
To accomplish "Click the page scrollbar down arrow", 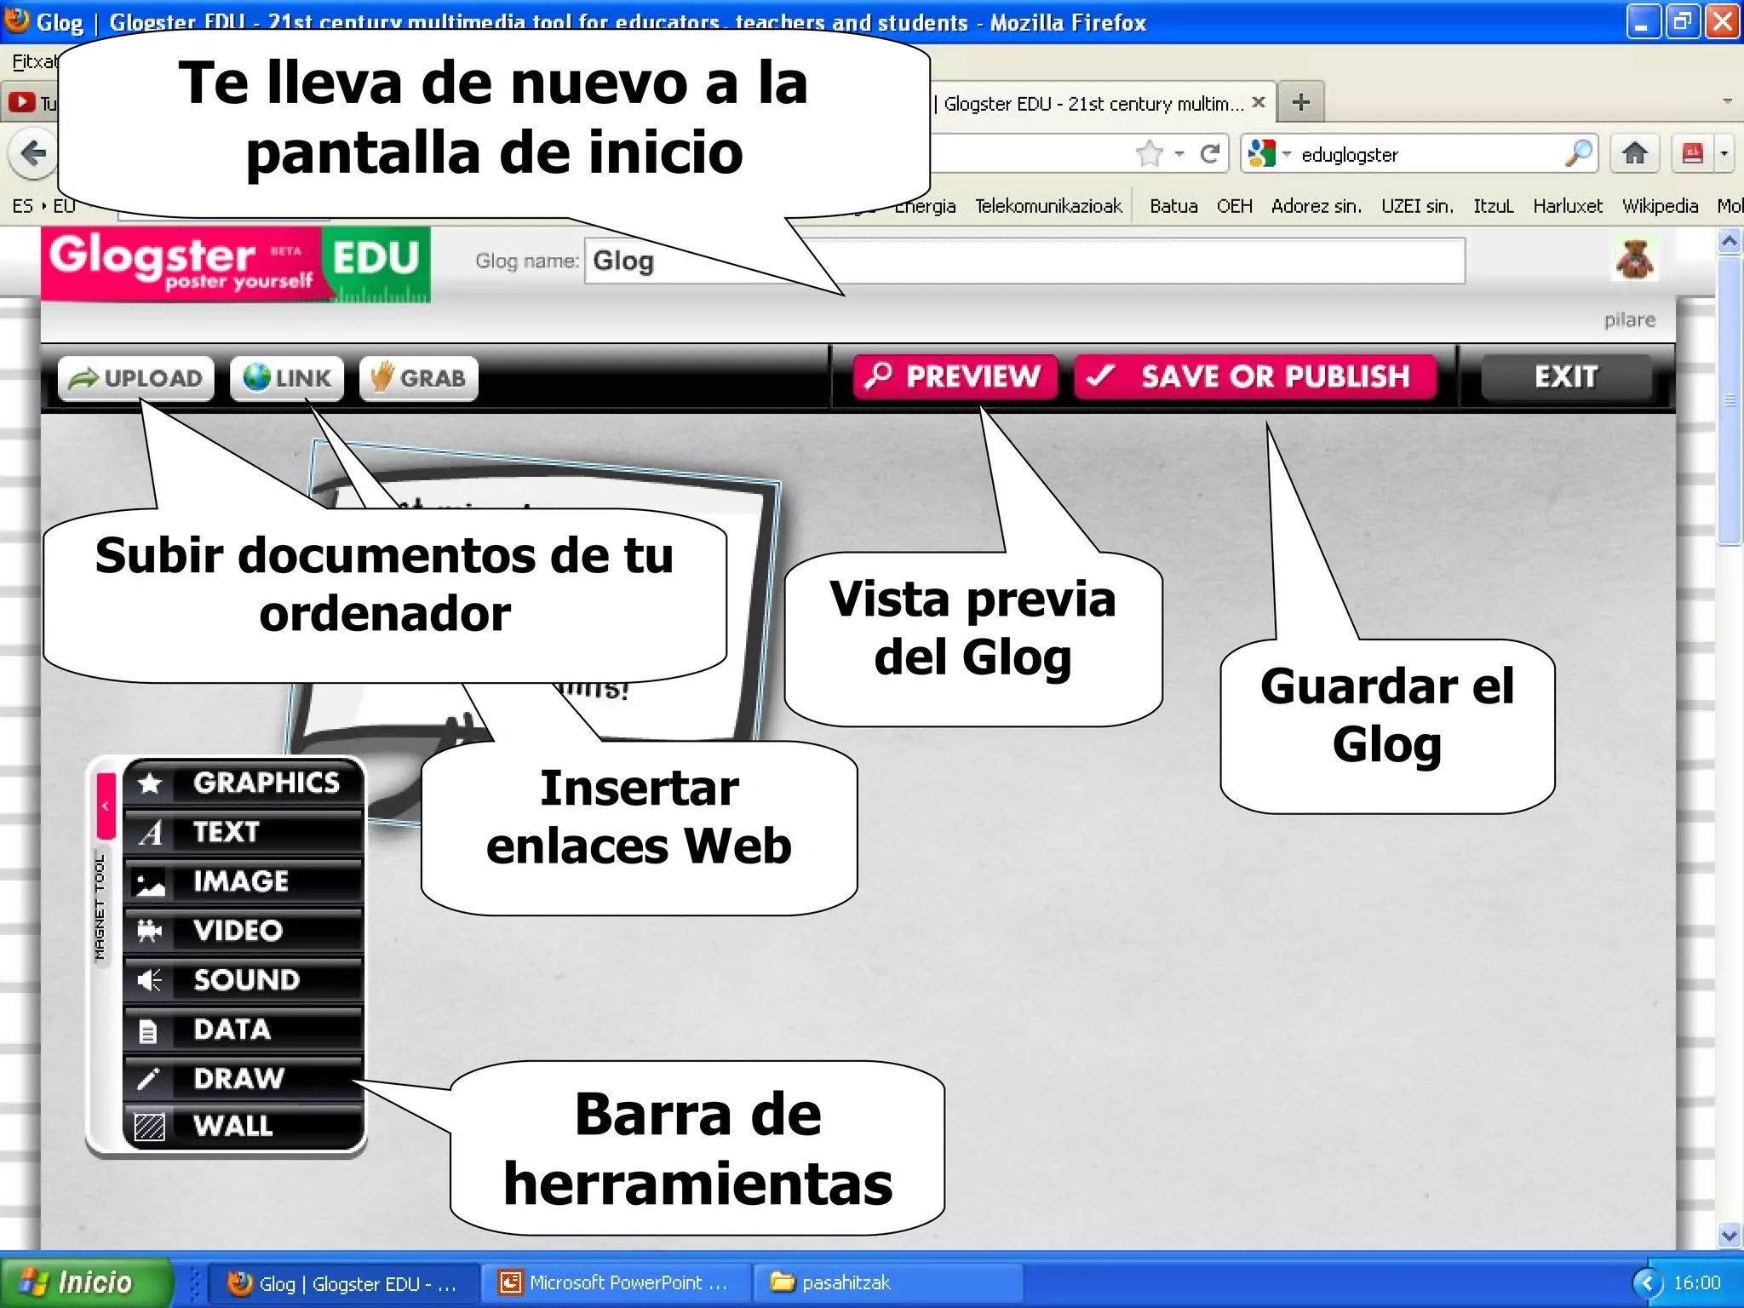I will [x=1729, y=1235].
